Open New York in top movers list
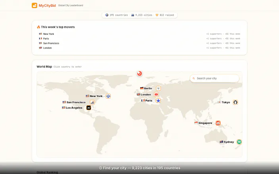 point(48,34)
